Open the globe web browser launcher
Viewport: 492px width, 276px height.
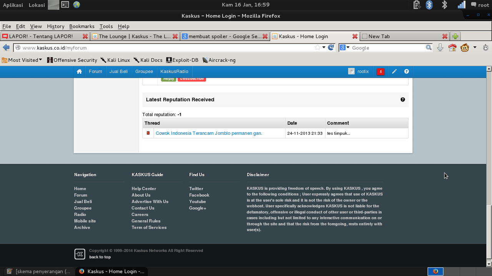point(76,5)
